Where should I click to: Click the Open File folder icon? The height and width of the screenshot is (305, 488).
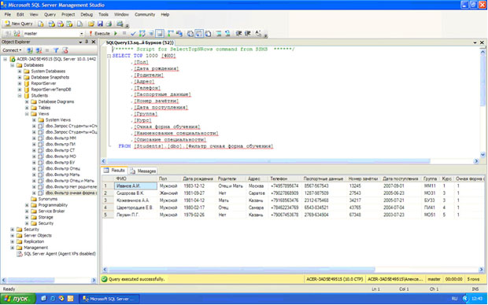[91, 24]
